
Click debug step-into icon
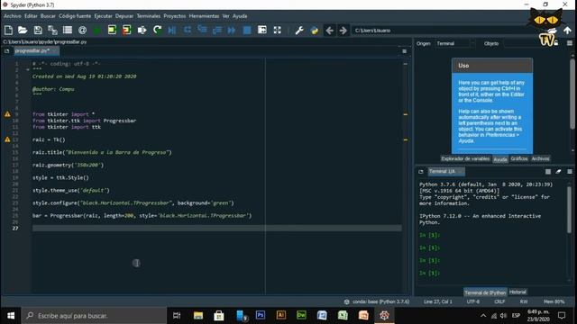(x=202, y=30)
